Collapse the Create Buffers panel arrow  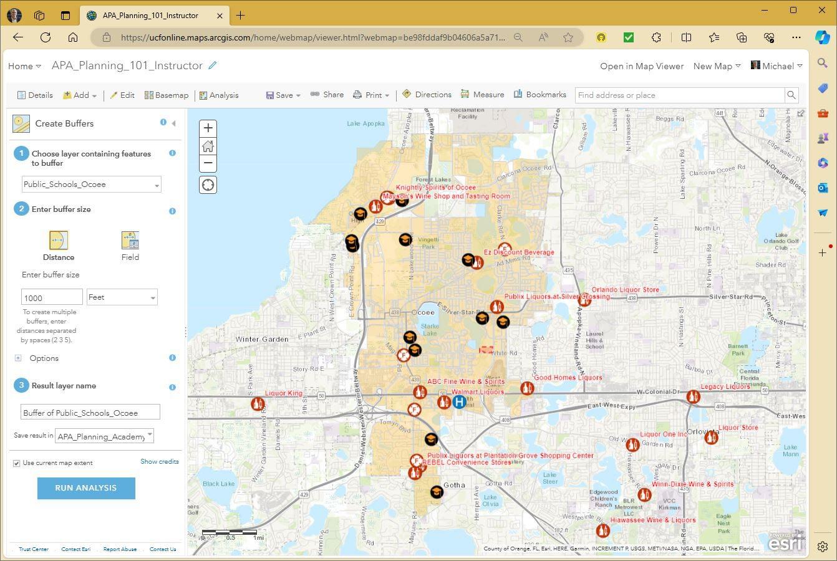point(173,123)
